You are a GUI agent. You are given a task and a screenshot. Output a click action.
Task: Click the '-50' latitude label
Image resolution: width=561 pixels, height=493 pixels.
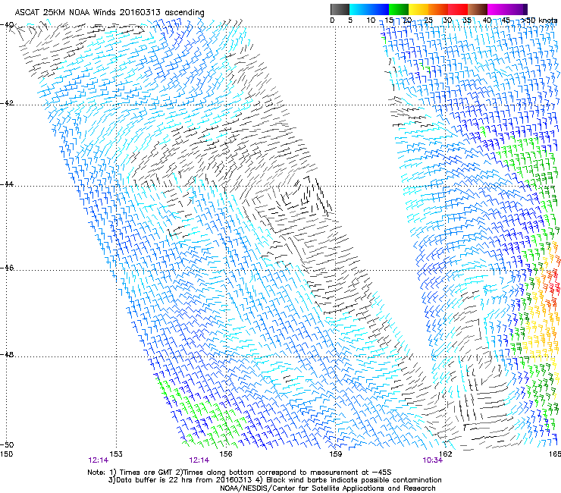click(8, 444)
